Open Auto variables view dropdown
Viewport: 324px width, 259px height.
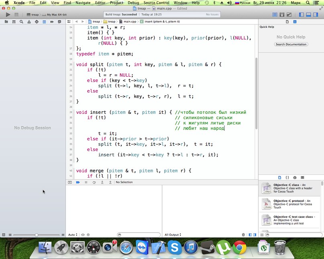coord(73,235)
